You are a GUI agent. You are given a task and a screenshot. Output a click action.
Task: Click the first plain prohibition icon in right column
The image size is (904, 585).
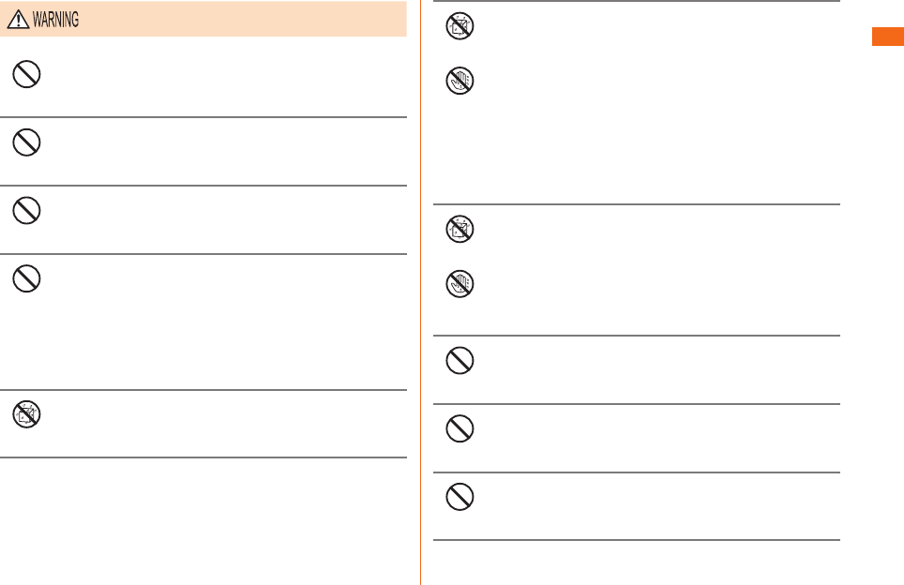point(460,361)
